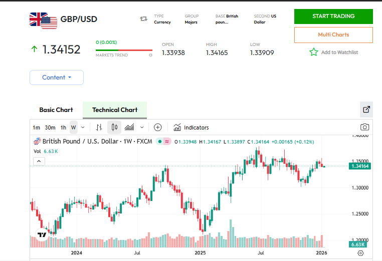382x261 pixels.
Task: Collapse the indicator legend chevron
Action: pyautogui.click(x=39, y=161)
